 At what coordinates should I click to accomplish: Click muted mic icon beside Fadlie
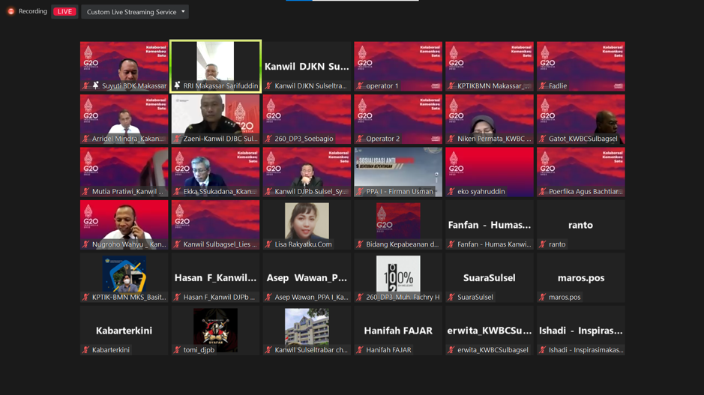coord(543,86)
